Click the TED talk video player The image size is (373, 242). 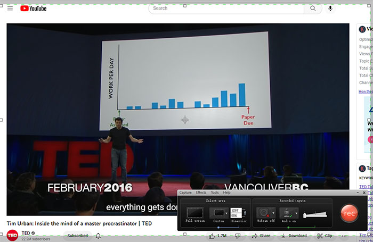pyautogui.click(x=178, y=120)
